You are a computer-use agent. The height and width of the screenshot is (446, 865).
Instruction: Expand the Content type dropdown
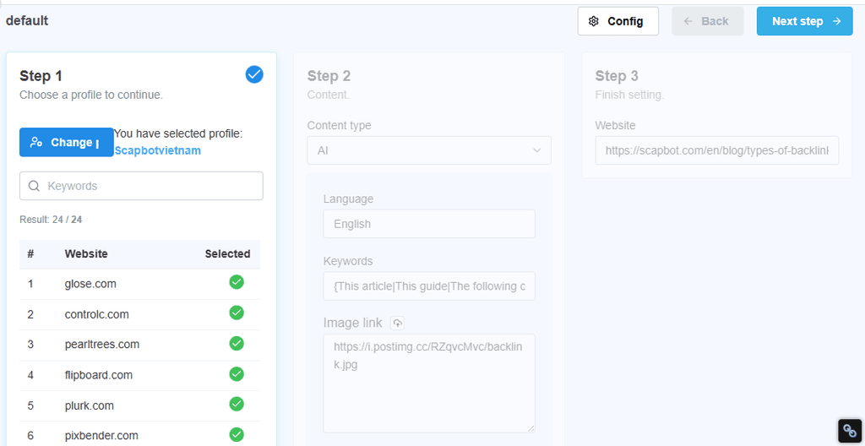pos(429,150)
